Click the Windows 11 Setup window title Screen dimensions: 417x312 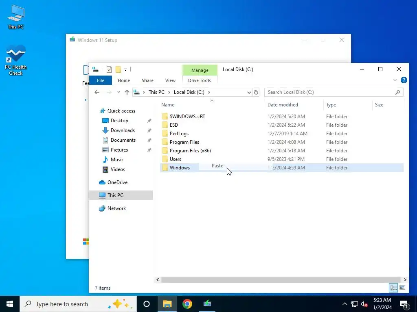[x=97, y=40]
